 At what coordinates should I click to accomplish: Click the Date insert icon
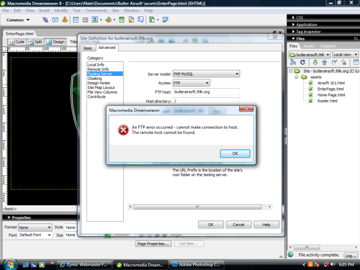click(121, 20)
